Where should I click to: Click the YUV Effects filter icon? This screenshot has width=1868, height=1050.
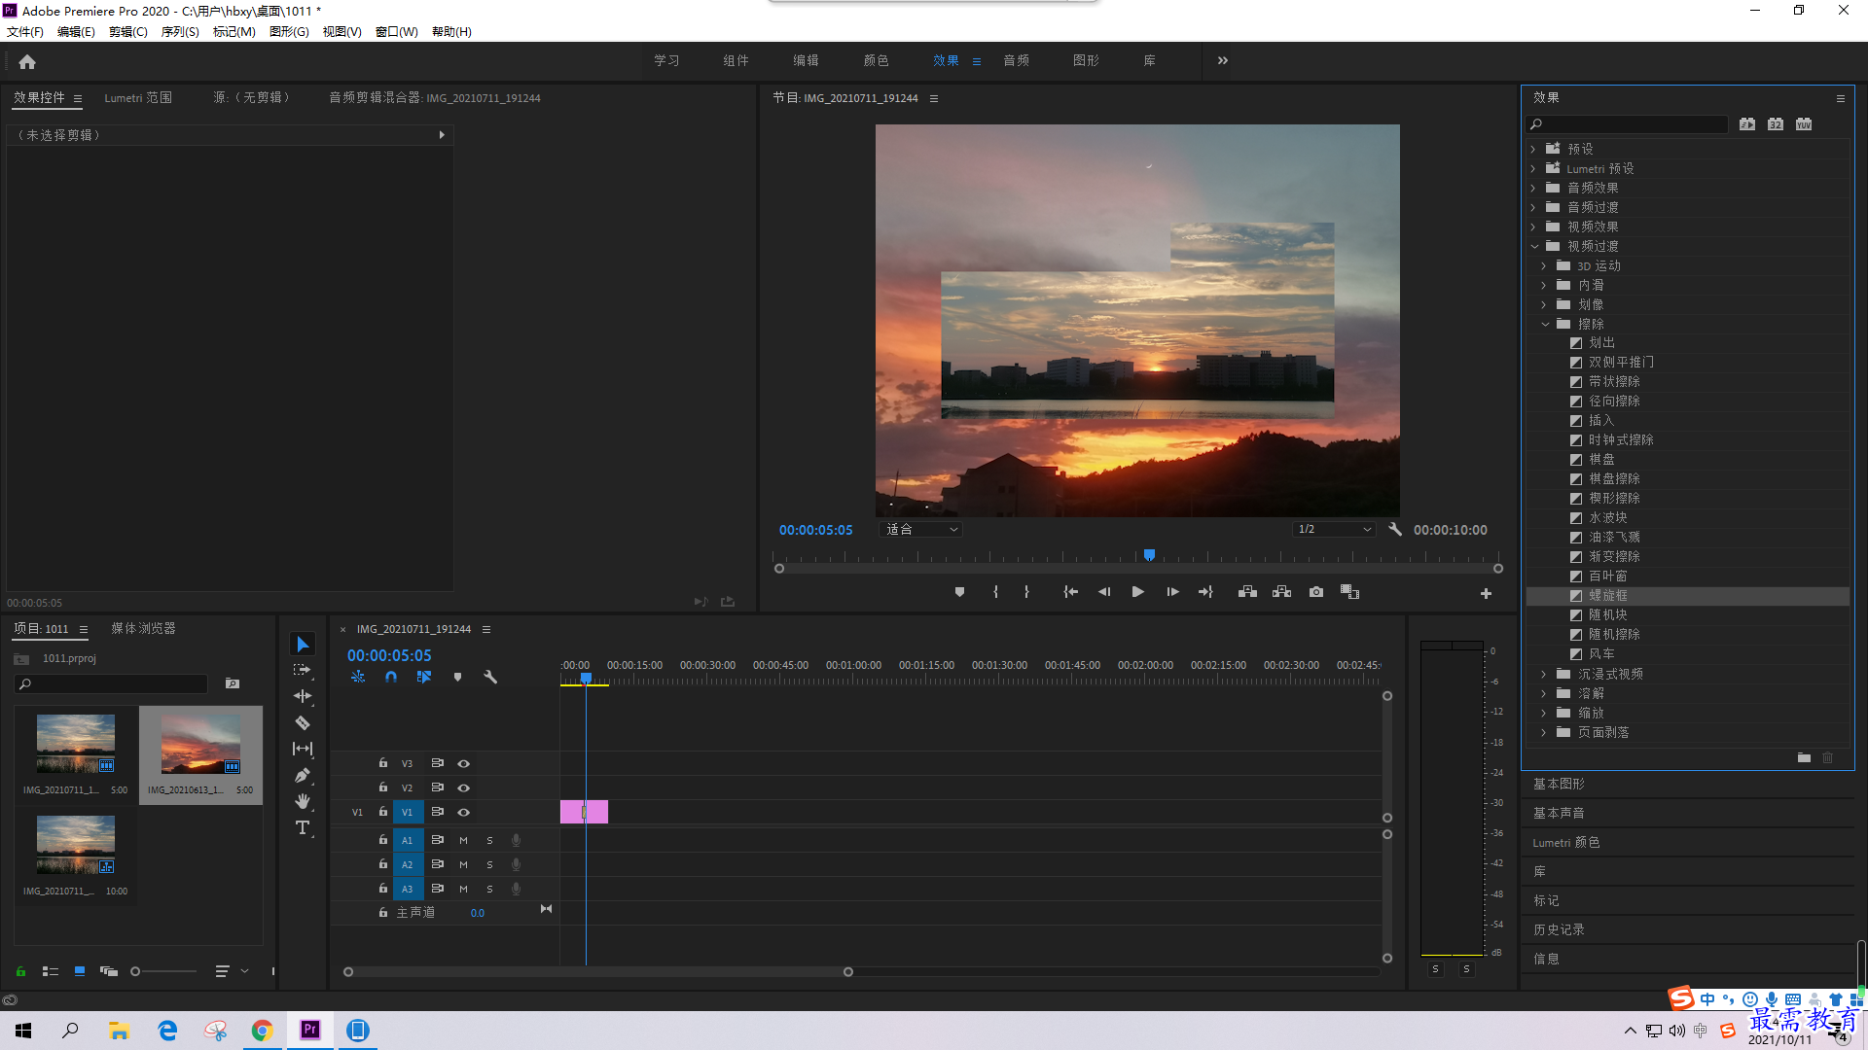pyautogui.click(x=1804, y=124)
